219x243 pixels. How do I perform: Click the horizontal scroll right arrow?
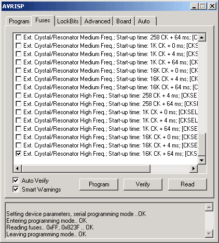(x=194, y=168)
